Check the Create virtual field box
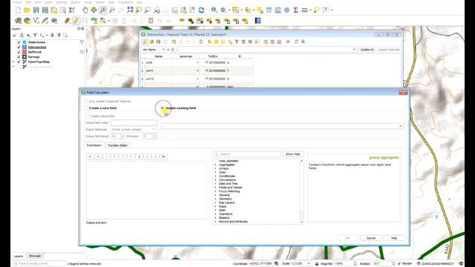This screenshot has height=267, width=475. 88,116
